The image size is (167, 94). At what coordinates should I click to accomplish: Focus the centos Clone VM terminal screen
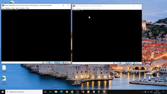[107, 36]
